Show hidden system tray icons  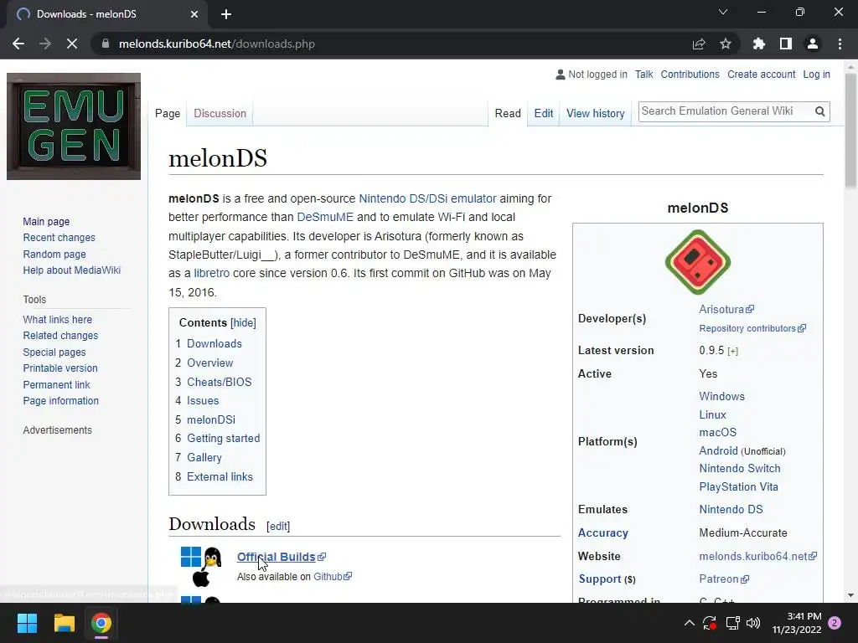click(x=690, y=623)
